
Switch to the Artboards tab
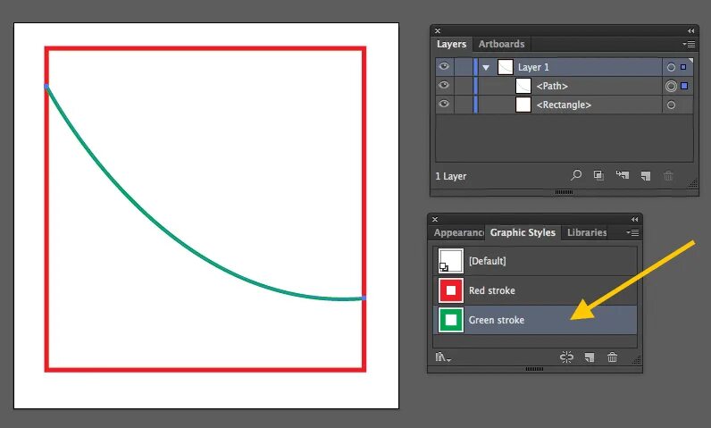(501, 44)
